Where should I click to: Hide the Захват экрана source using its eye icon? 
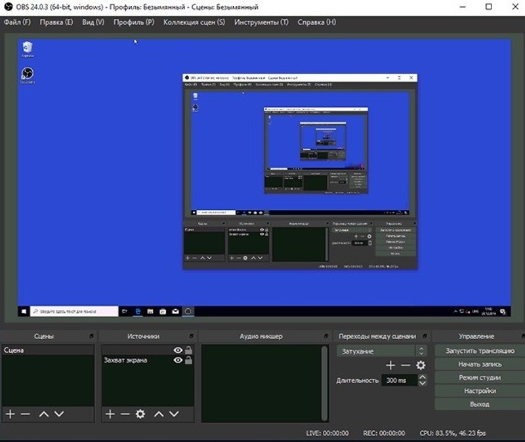[178, 360]
